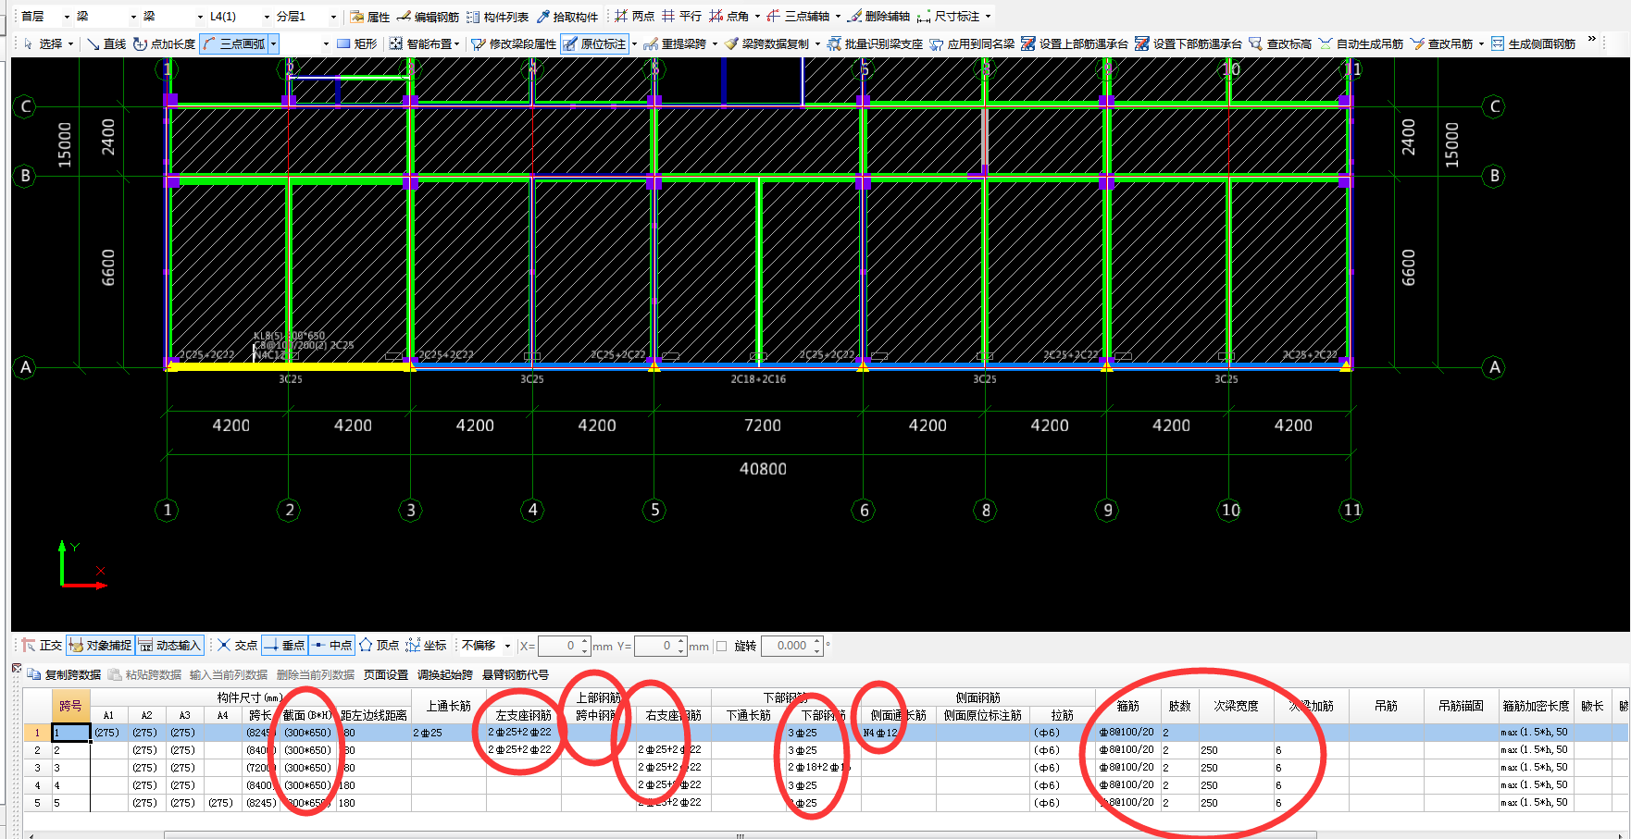The width and height of the screenshot is (1631, 839).
Task: Click the table horizontal scrollbar
Action: 741,835
